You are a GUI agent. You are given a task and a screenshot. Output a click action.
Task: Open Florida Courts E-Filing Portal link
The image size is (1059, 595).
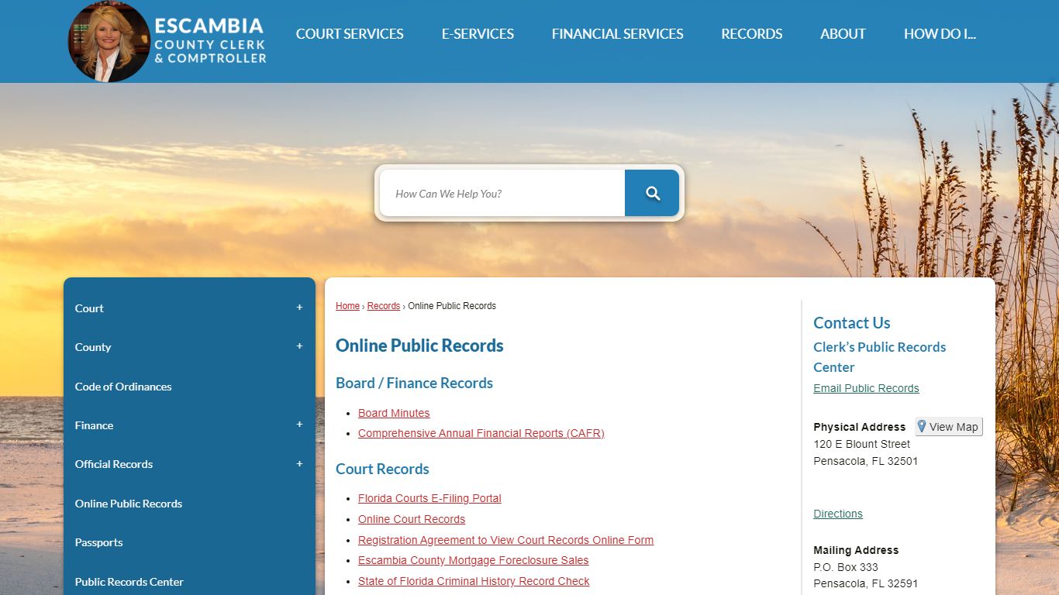[x=429, y=498]
